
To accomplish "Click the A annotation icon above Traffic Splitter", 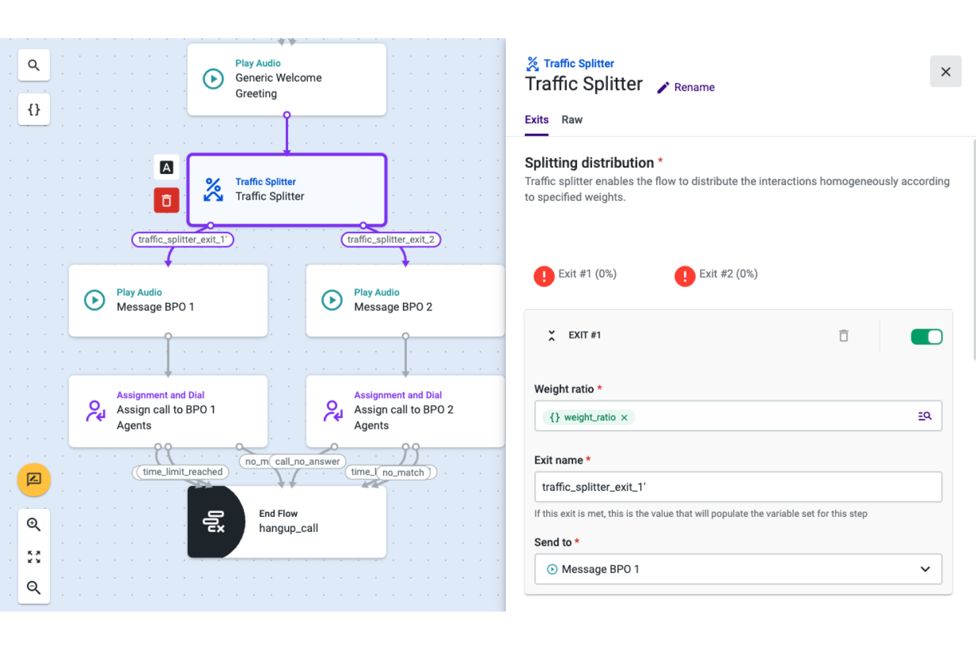I will 166,167.
